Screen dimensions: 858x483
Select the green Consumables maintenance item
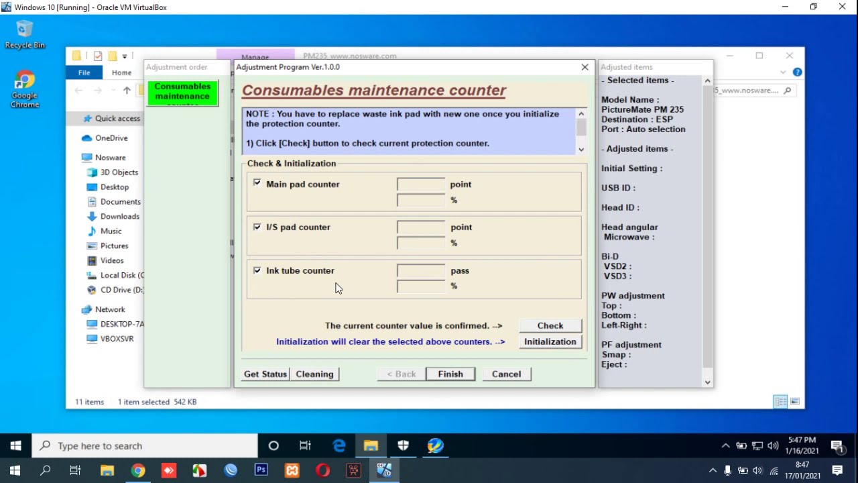tap(182, 92)
